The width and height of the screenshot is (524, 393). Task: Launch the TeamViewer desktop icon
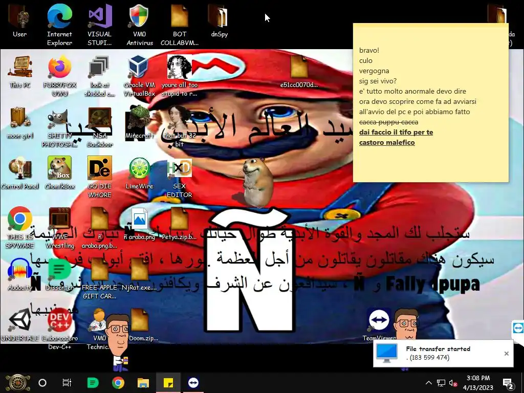[x=379, y=320]
